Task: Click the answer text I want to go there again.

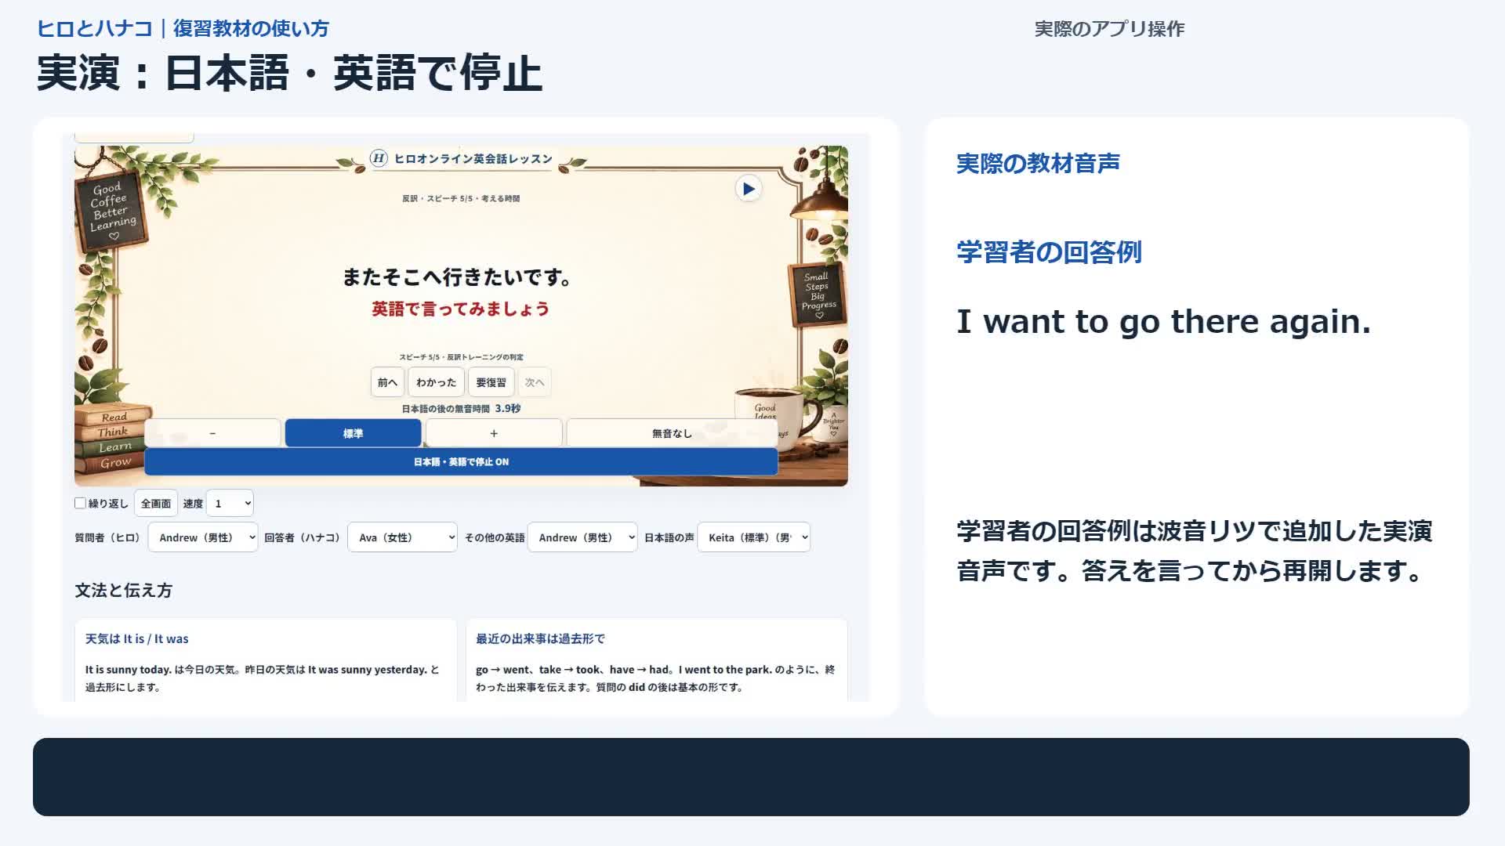Action: click(x=1163, y=322)
